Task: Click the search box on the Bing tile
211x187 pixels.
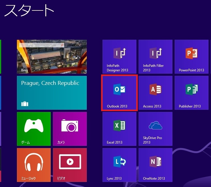Action: tap(42, 45)
